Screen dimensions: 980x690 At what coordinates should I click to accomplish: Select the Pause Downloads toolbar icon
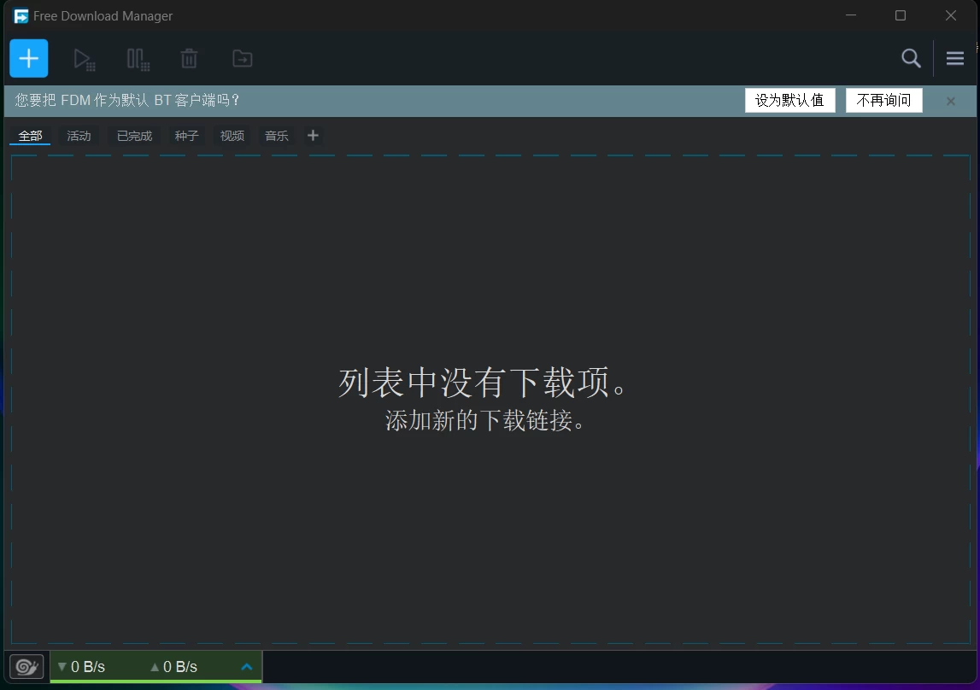click(137, 58)
